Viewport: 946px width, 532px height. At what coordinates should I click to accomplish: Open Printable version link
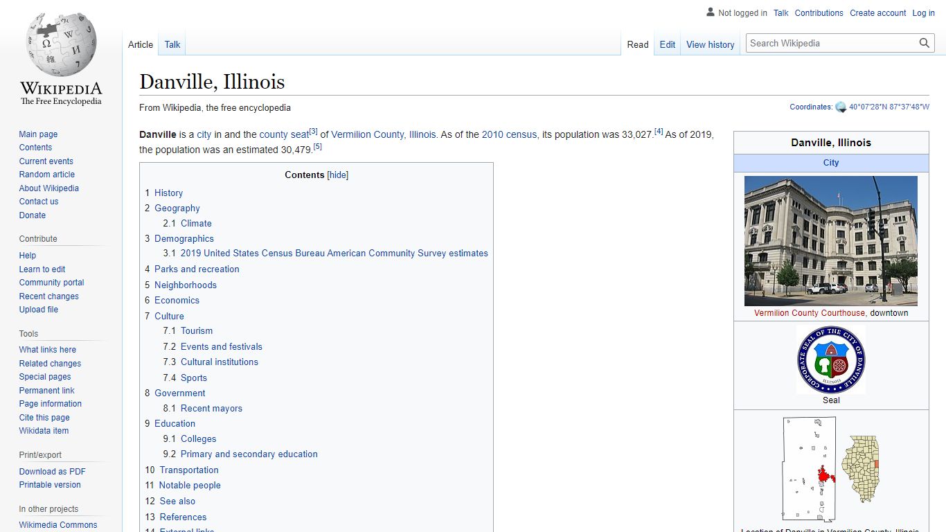(50, 485)
